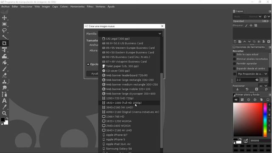The height and width of the screenshot is (153, 272).
Task: Reset tool options to defaults
Action: pos(266,89)
